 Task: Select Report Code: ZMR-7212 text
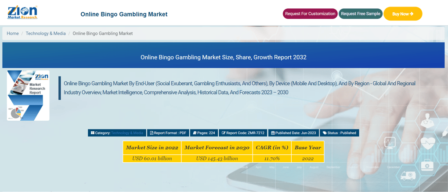pos(246,133)
